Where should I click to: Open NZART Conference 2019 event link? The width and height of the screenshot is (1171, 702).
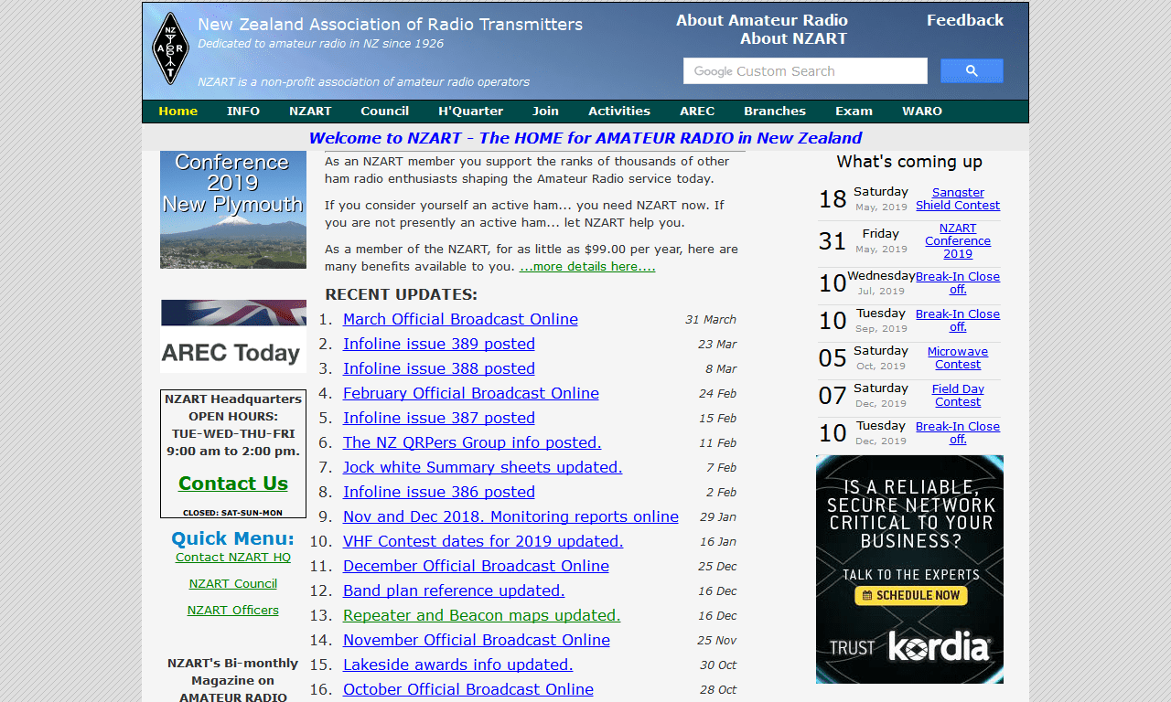tap(958, 241)
